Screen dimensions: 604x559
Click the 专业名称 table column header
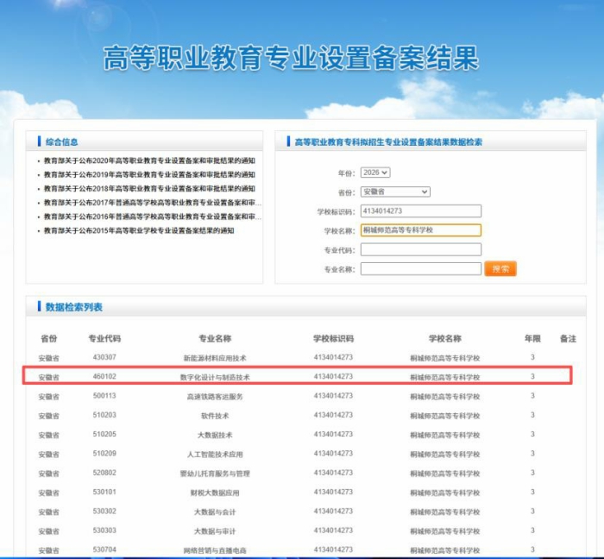[x=215, y=338]
